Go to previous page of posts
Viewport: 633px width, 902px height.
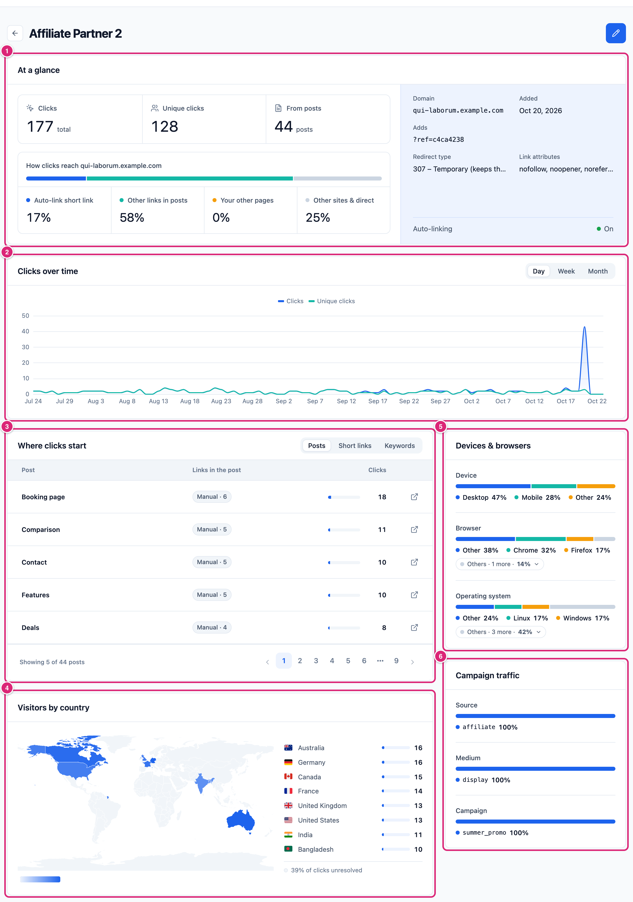pos(267,662)
